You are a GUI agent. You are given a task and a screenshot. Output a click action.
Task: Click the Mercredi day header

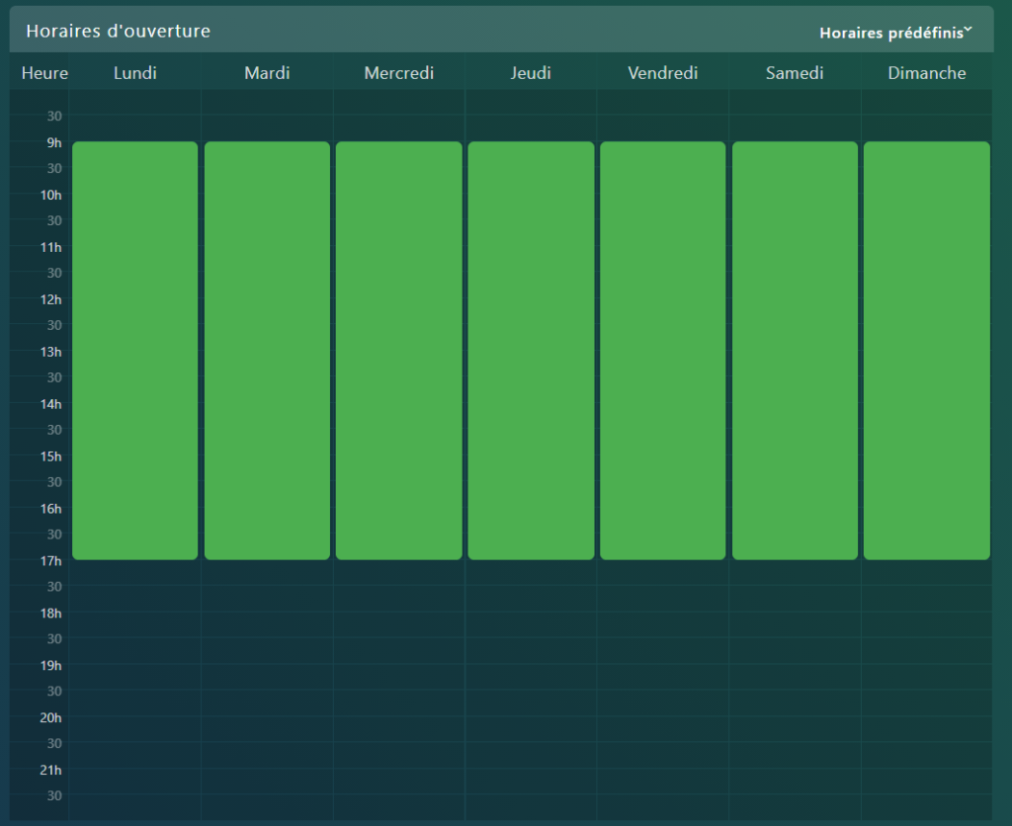click(399, 73)
